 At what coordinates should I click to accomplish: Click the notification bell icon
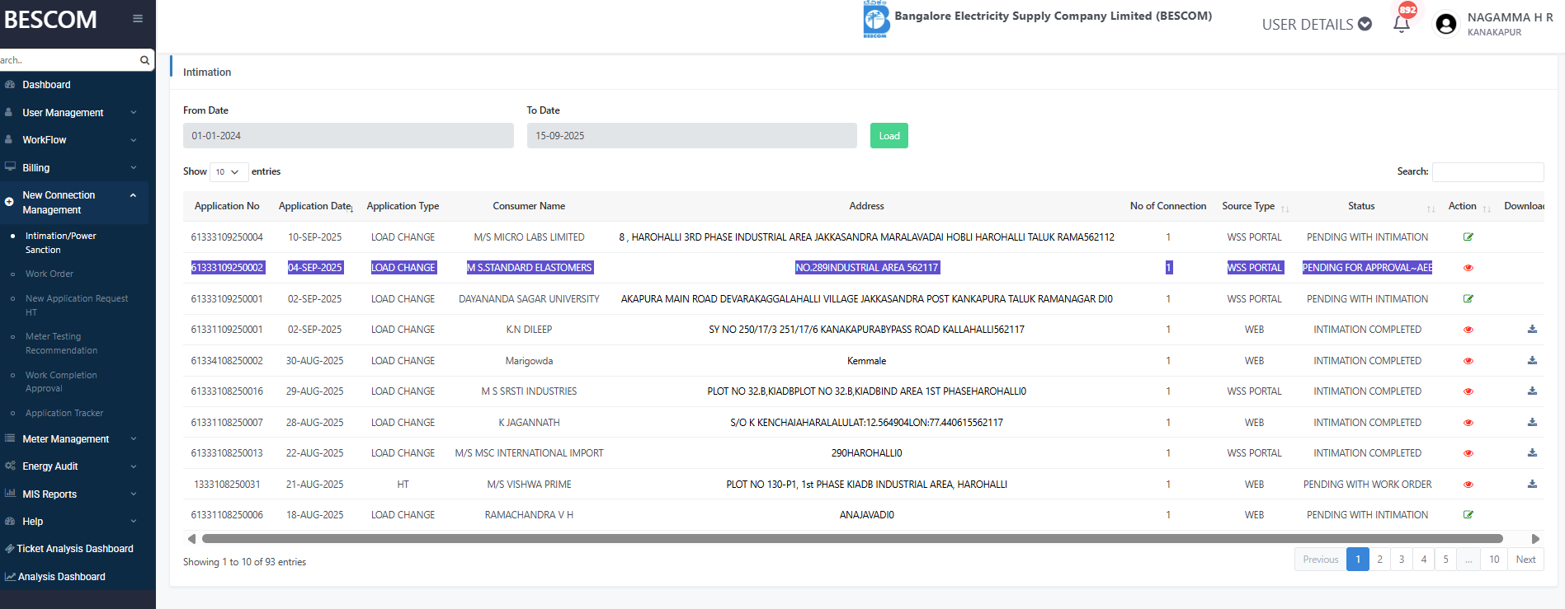coord(1401,24)
